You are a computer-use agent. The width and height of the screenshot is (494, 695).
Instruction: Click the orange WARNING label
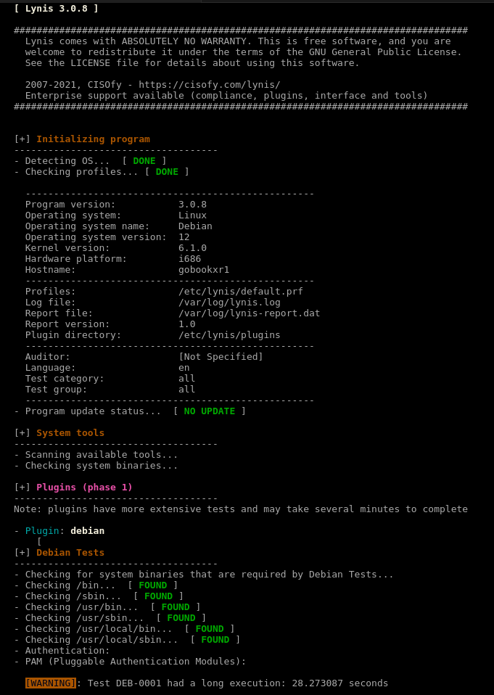(51, 683)
